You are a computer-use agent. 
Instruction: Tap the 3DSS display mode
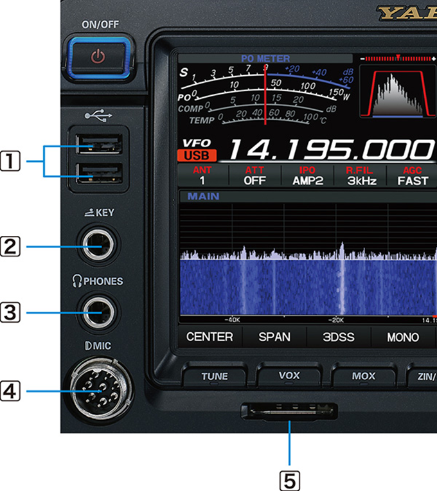[x=339, y=337]
